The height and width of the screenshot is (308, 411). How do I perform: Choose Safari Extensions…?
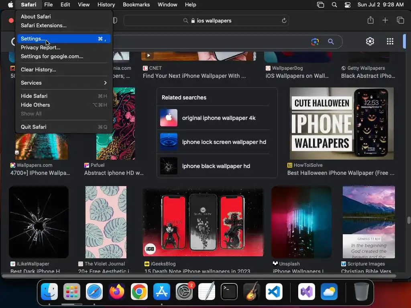tap(64, 25)
